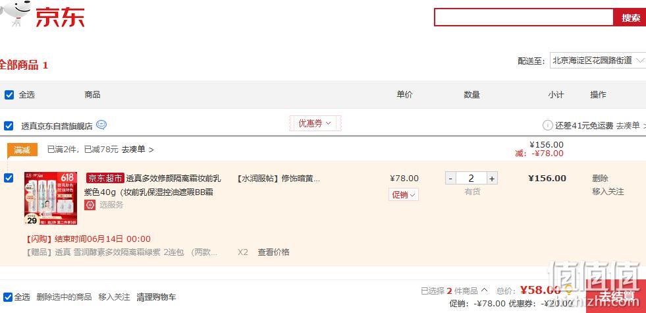The image size is (646, 313).
Task: Open the 透真京东自营旗舰店 store link
Action: tap(57, 127)
